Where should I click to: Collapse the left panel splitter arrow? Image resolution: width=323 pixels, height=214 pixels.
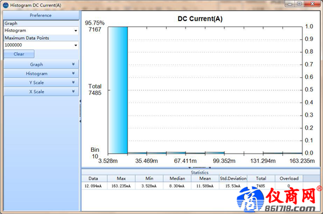click(x=80, y=101)
